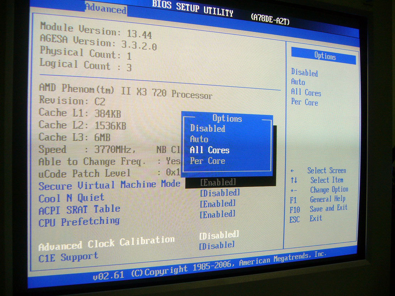Click Per Core in the right help panel
The height and width of the screenshot is (296, 395).
point(304,102)
